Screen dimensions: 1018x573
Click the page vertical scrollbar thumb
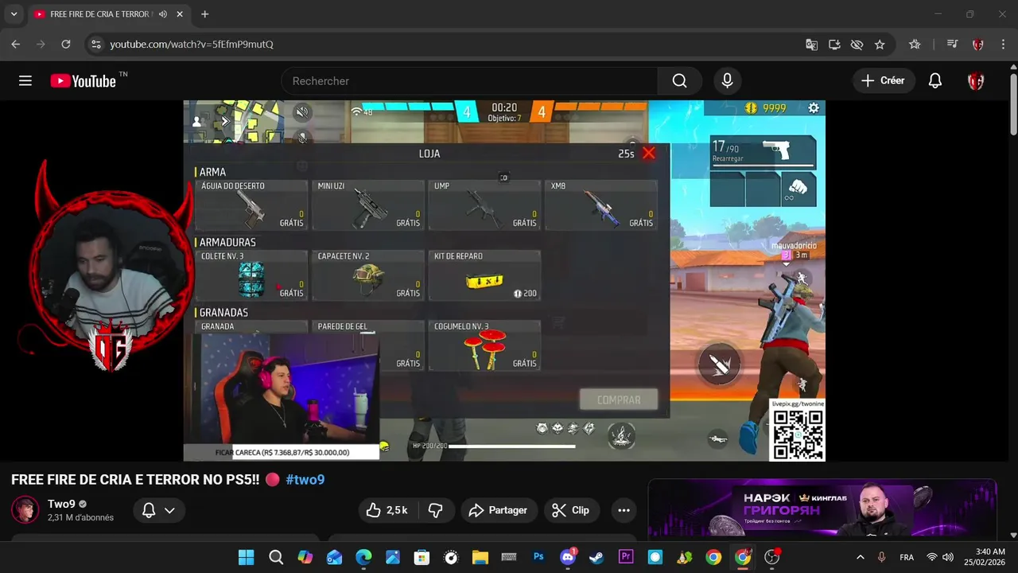pos(1013,103)
